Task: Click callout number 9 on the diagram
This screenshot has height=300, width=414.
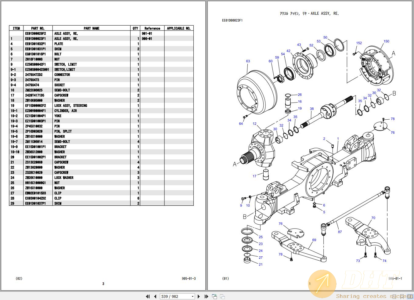Action: tap(241, 205)
